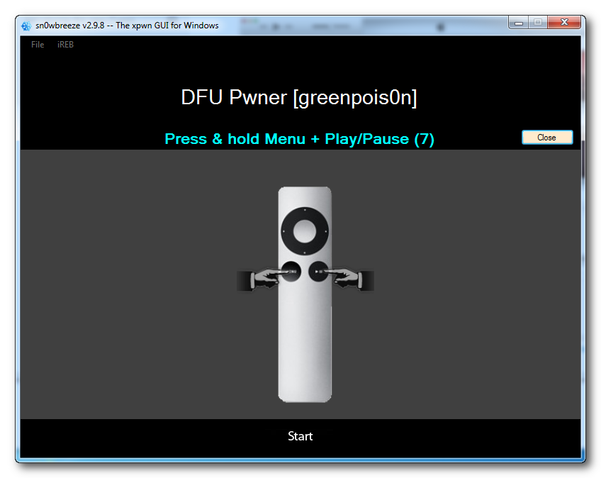This screenshot has width=601, height=478.
Task: Click the sn0wbreeze v2.9.8 title bar text
Action: (x=127, y=26)
